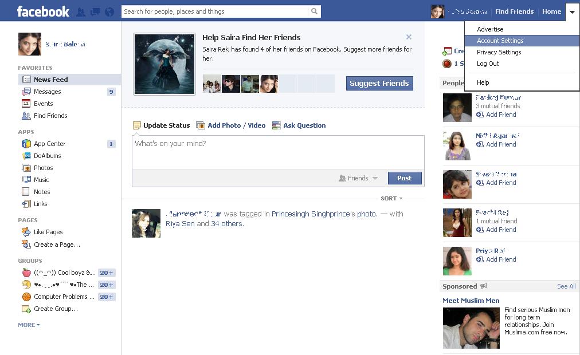Choose Log Out from the account menu

pos(488,64)
